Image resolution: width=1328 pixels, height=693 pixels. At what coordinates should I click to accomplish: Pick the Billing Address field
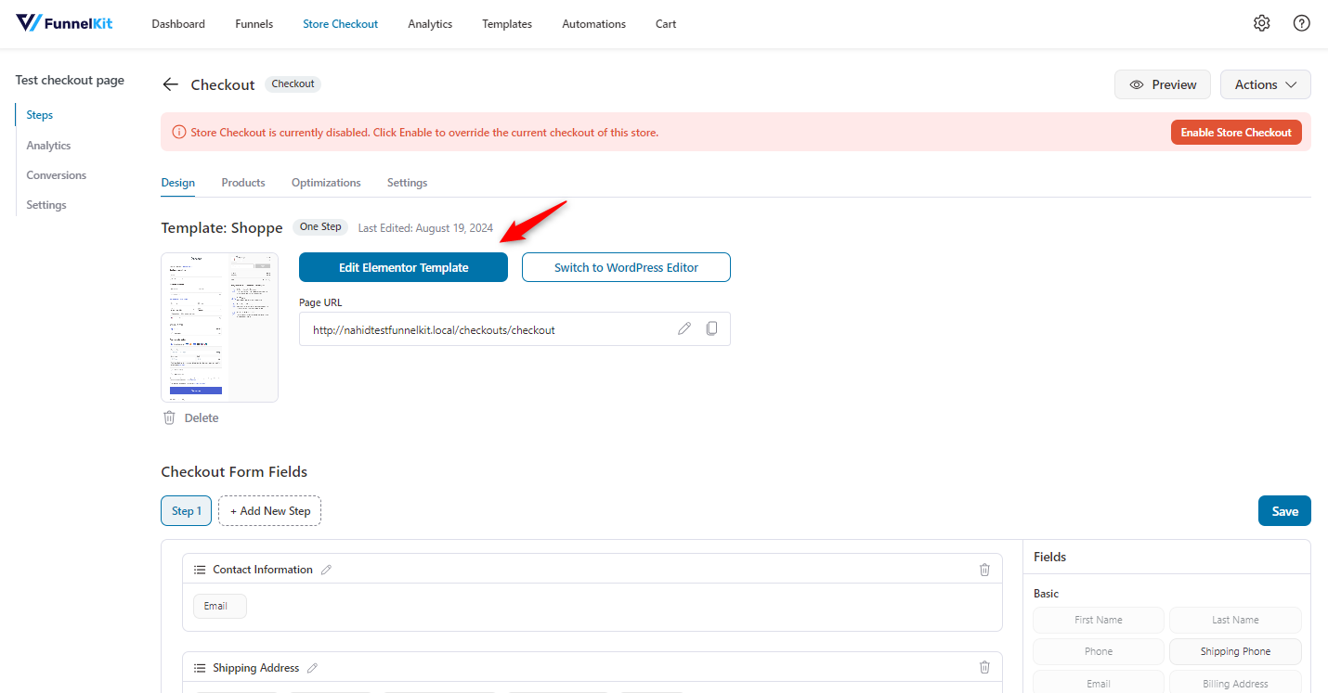pyautogui.click(x=1235, y=683)
